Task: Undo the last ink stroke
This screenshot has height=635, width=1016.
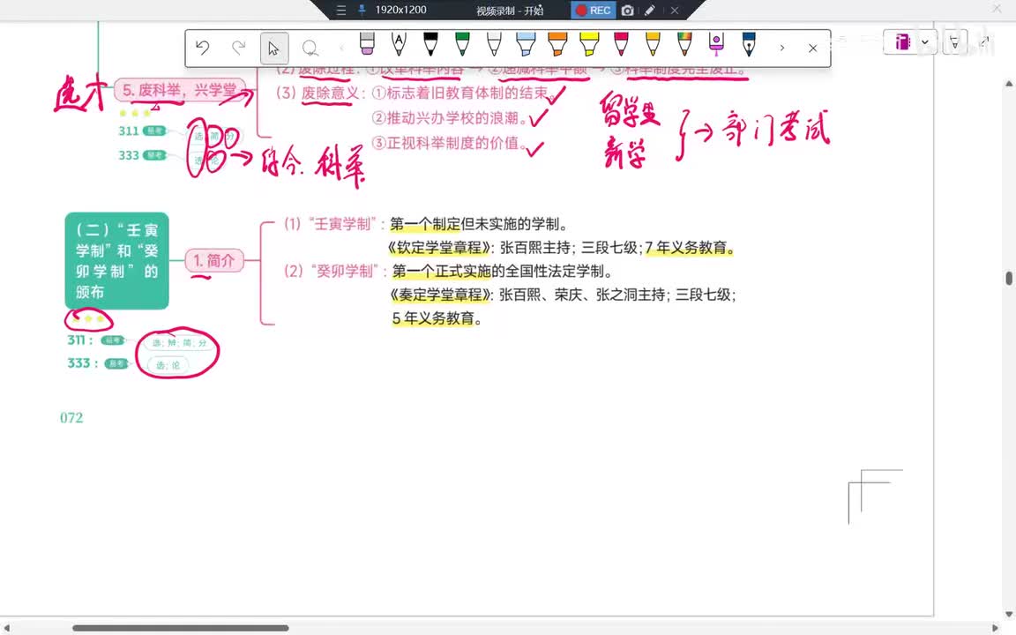Action: point(203,48)
